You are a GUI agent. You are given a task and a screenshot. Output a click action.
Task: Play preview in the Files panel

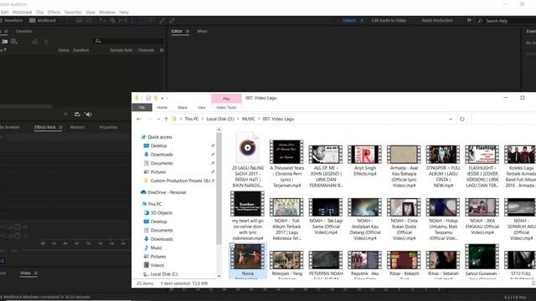point(66,115)
